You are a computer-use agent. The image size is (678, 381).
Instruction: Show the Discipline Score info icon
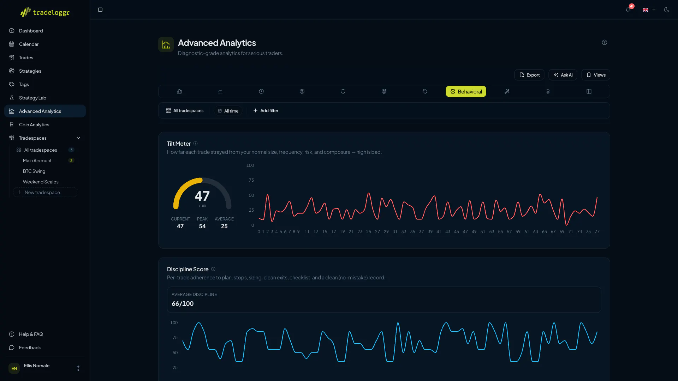(213, 269)
